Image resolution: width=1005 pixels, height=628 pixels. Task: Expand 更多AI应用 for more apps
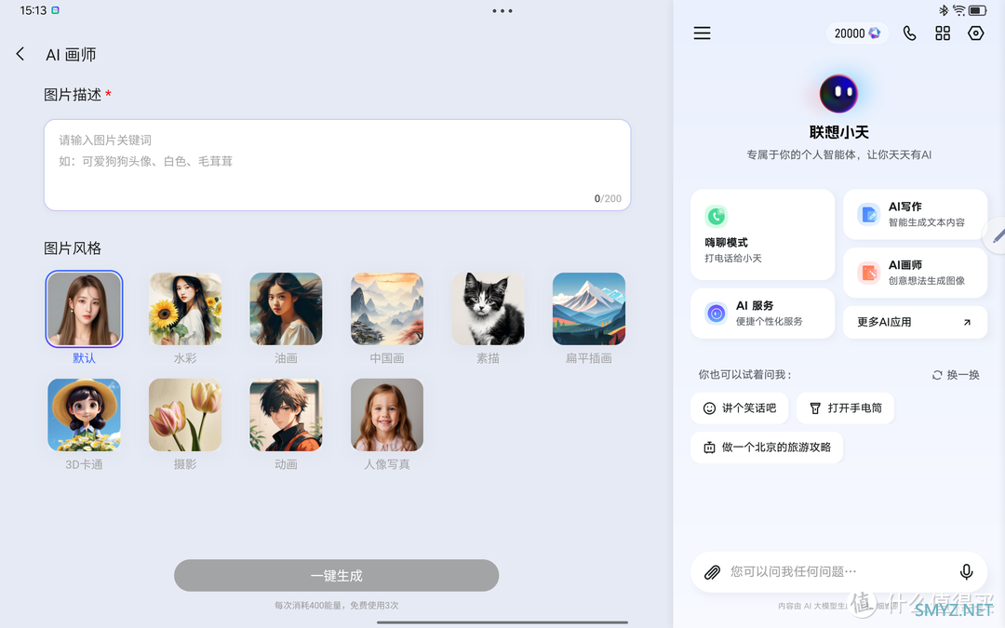(x=915, y=322)
